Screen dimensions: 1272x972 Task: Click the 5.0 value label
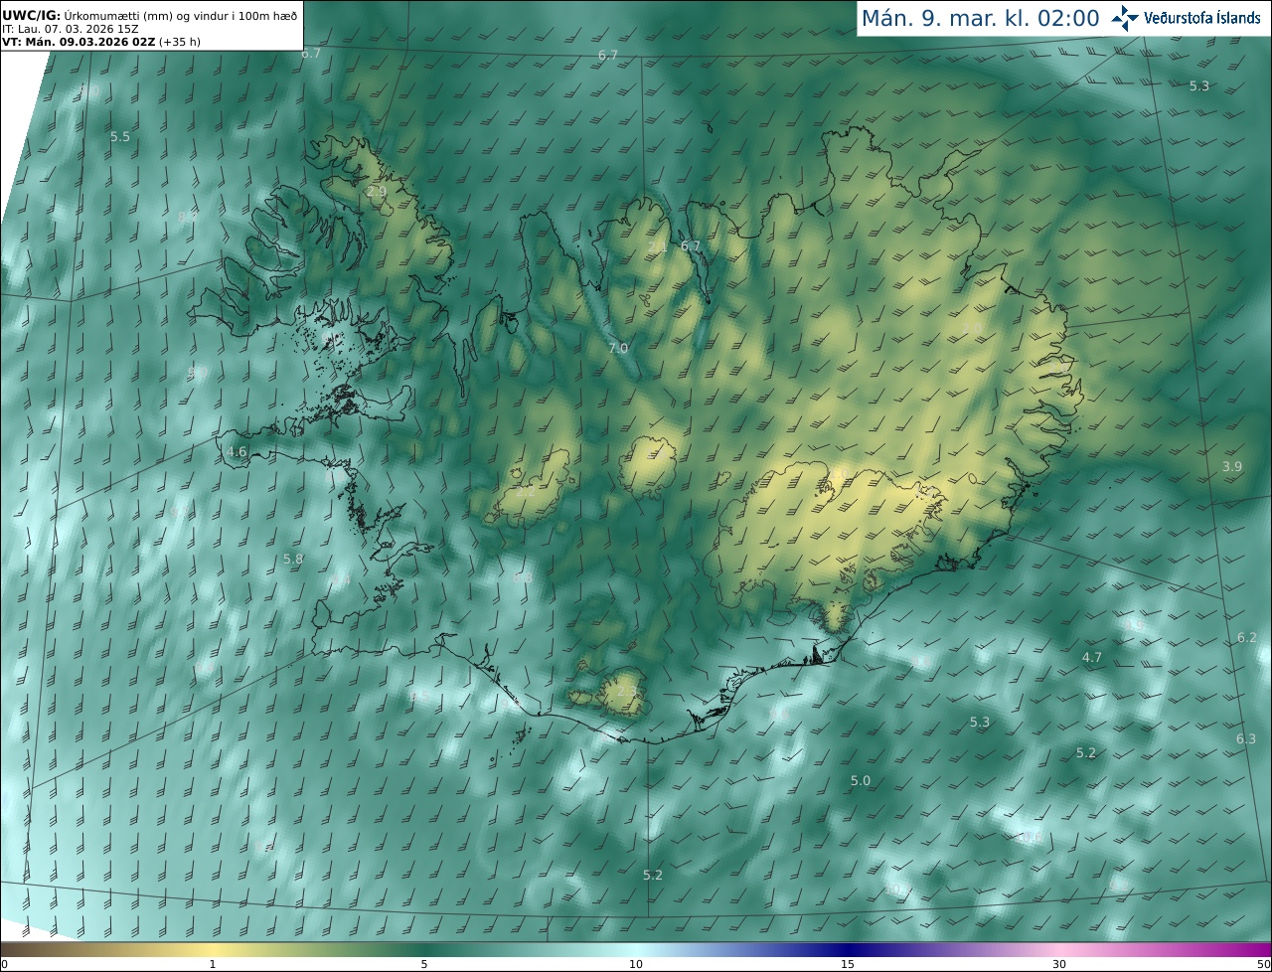click(x=861, y=781)
